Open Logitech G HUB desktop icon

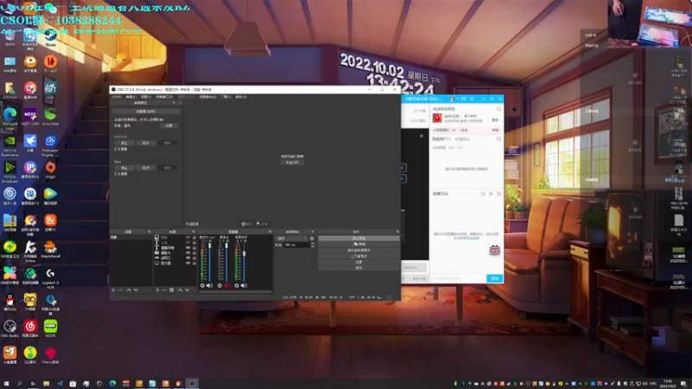[50, 277]
